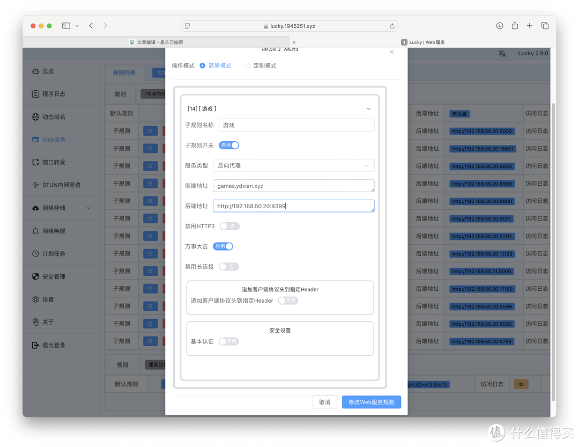Click the 关于 about icon
Image resolution: width=579 pixels, height=447 pixels.
35,322
